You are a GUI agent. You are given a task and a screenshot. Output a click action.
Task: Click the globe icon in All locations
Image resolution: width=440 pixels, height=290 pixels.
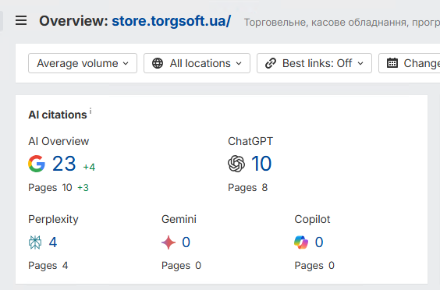[x=158, y=63]
